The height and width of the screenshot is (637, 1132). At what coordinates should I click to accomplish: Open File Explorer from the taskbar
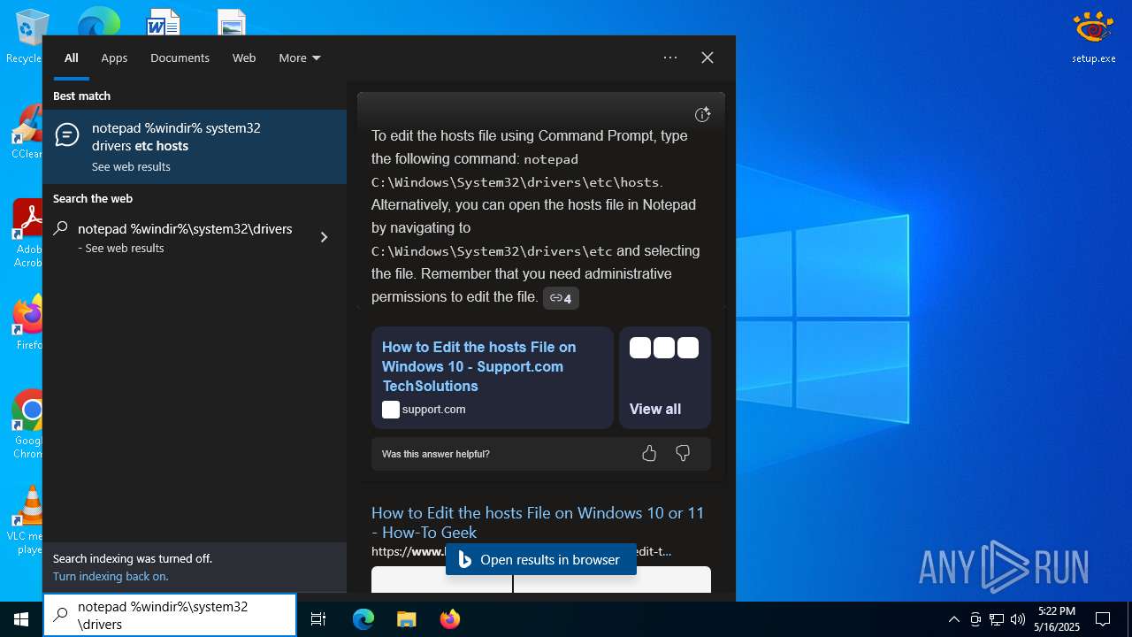pos(406,619)
